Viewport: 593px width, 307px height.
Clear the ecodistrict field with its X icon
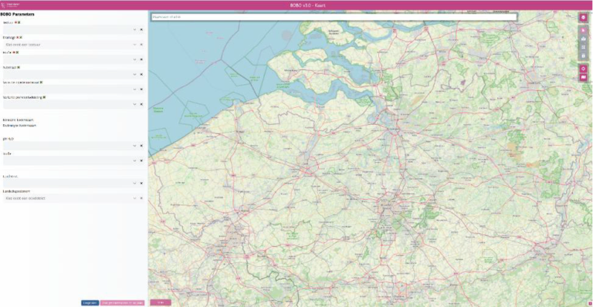[x=141, y=183]
